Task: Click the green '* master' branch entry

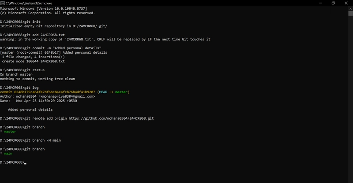Action: 8,132
